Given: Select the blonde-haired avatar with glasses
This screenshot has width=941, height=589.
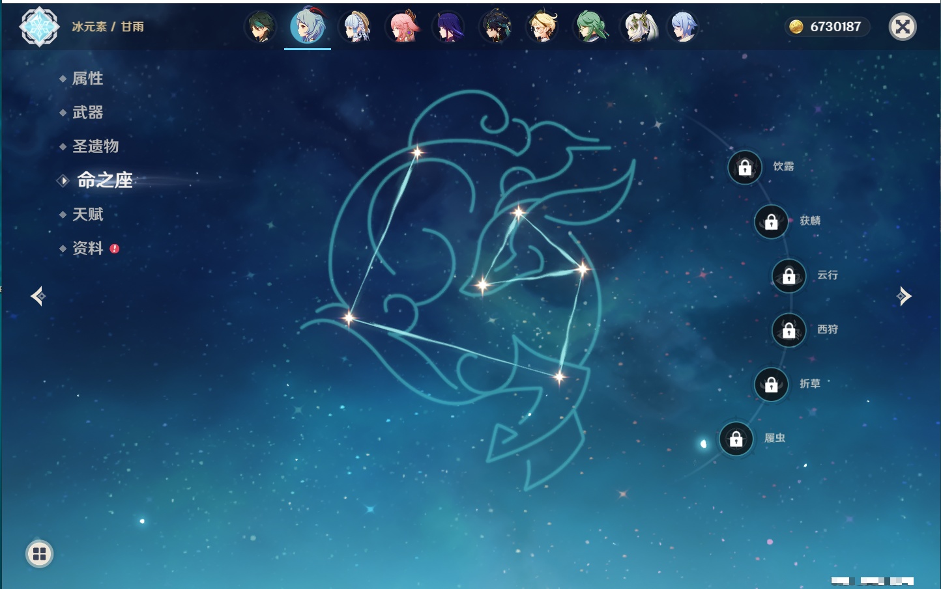Looking at the screenshot, I should coord(543,27).
